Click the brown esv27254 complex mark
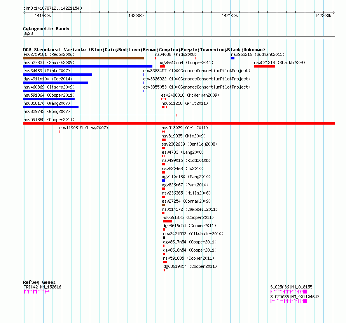 [164, 205]
